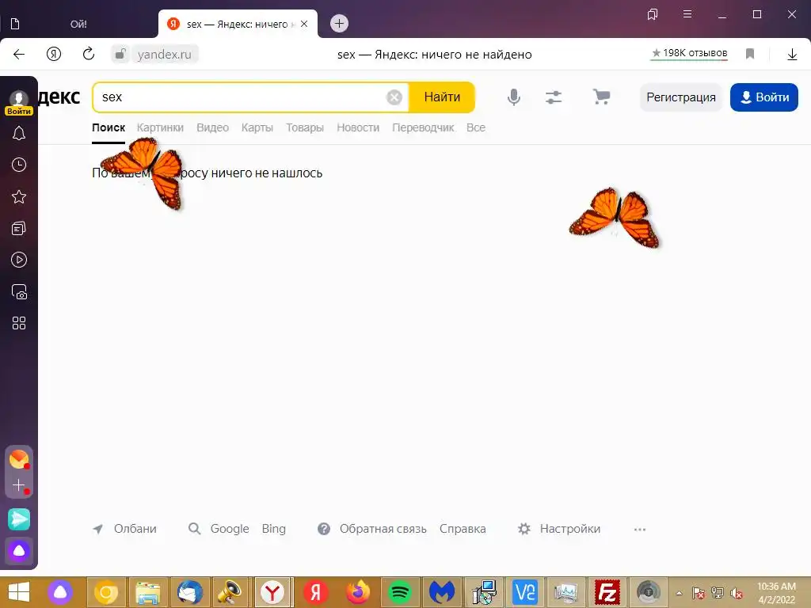
Task: Open Обратная связь feedback link
Action: pyautogui.click(x=383, y=529)
